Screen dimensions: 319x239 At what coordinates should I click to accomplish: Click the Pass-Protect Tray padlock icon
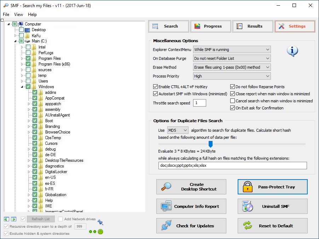coord(248,187)
